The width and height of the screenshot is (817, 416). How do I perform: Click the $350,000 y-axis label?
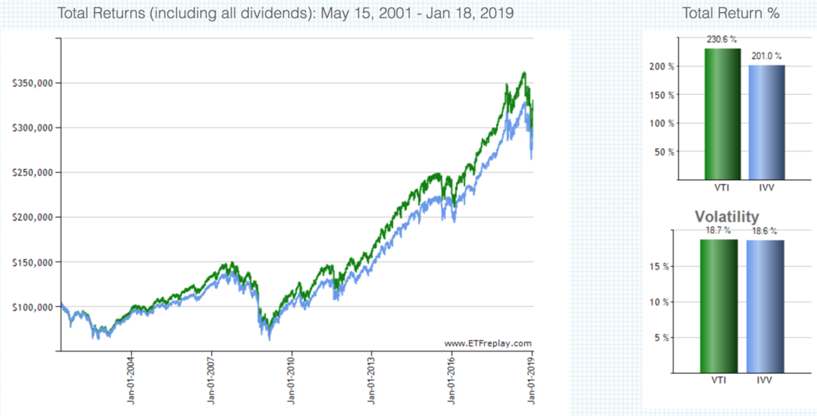pos(33,84)
